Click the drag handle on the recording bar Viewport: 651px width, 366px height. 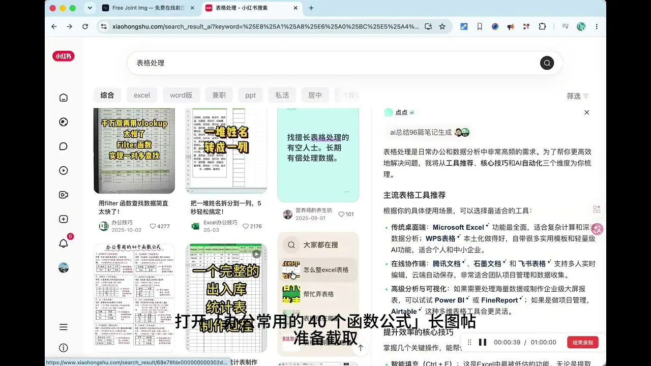[x=469, y=342]
